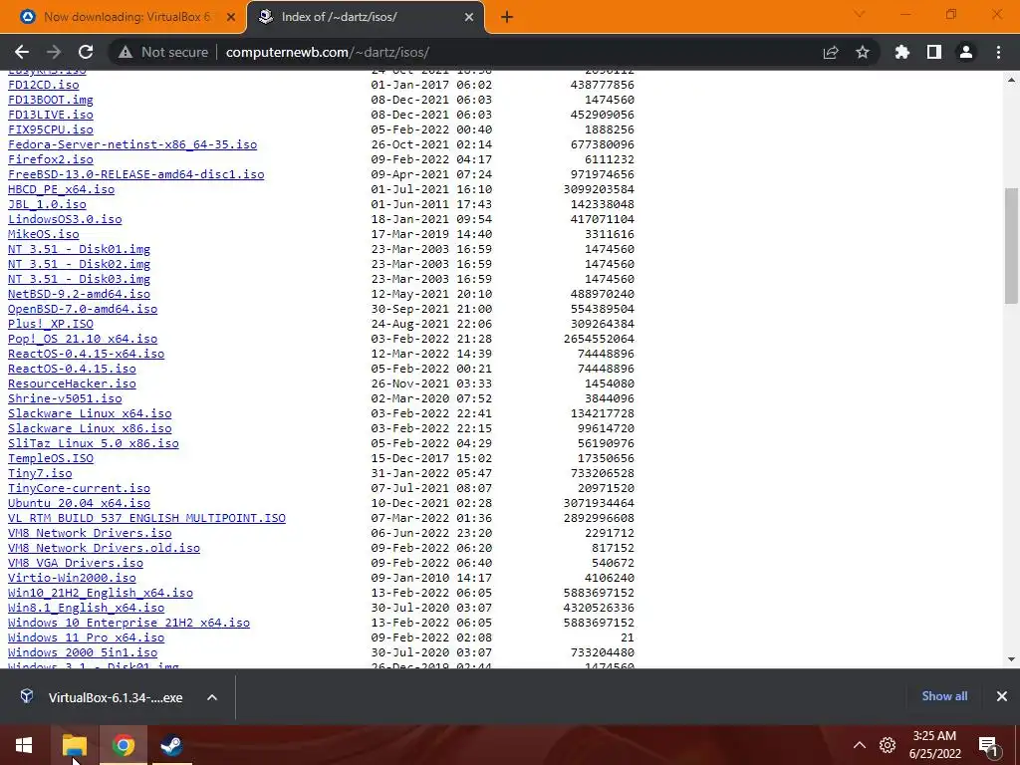
Task: Download Pop!_OS 21.10 x64.iso
Action: pos(83,339)
